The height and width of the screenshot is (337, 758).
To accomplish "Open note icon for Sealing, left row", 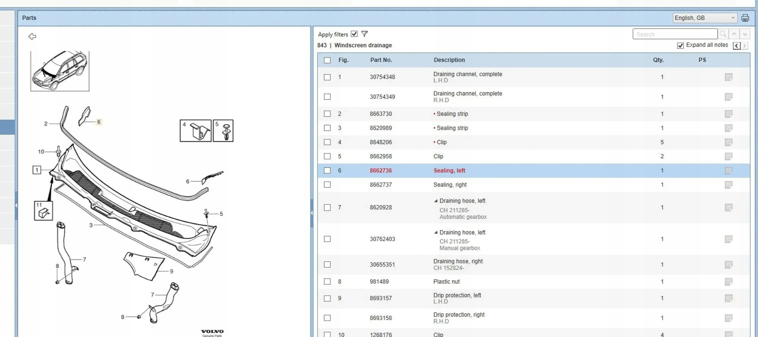I will 728,171.
